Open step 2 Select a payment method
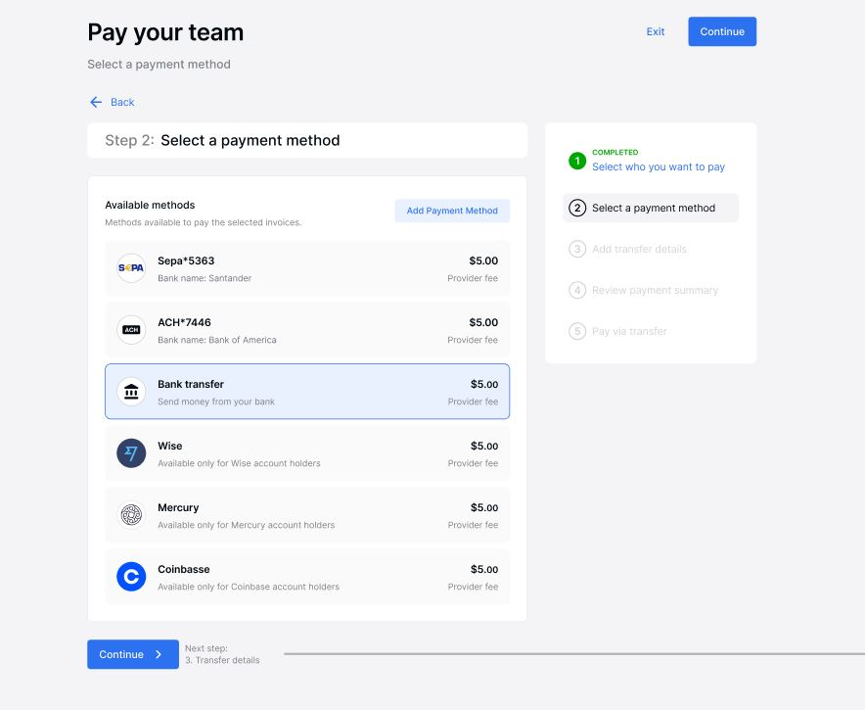Viewport: 865px width, 710px height. [x=652, y=208]
